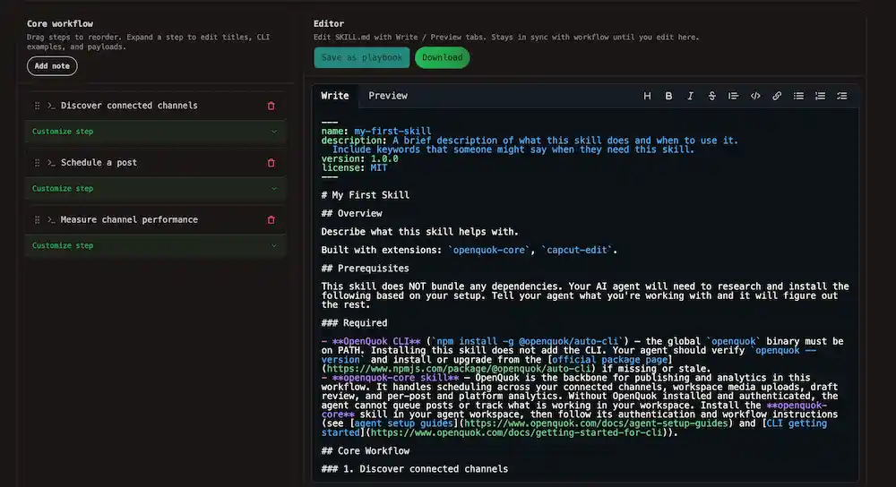Grab the drag handle of Schedule a post
896x487 pixels.
click(x=37, y=163)
